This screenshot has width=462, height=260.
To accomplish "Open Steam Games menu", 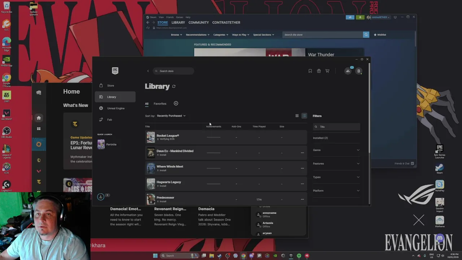I will point(179,17).
